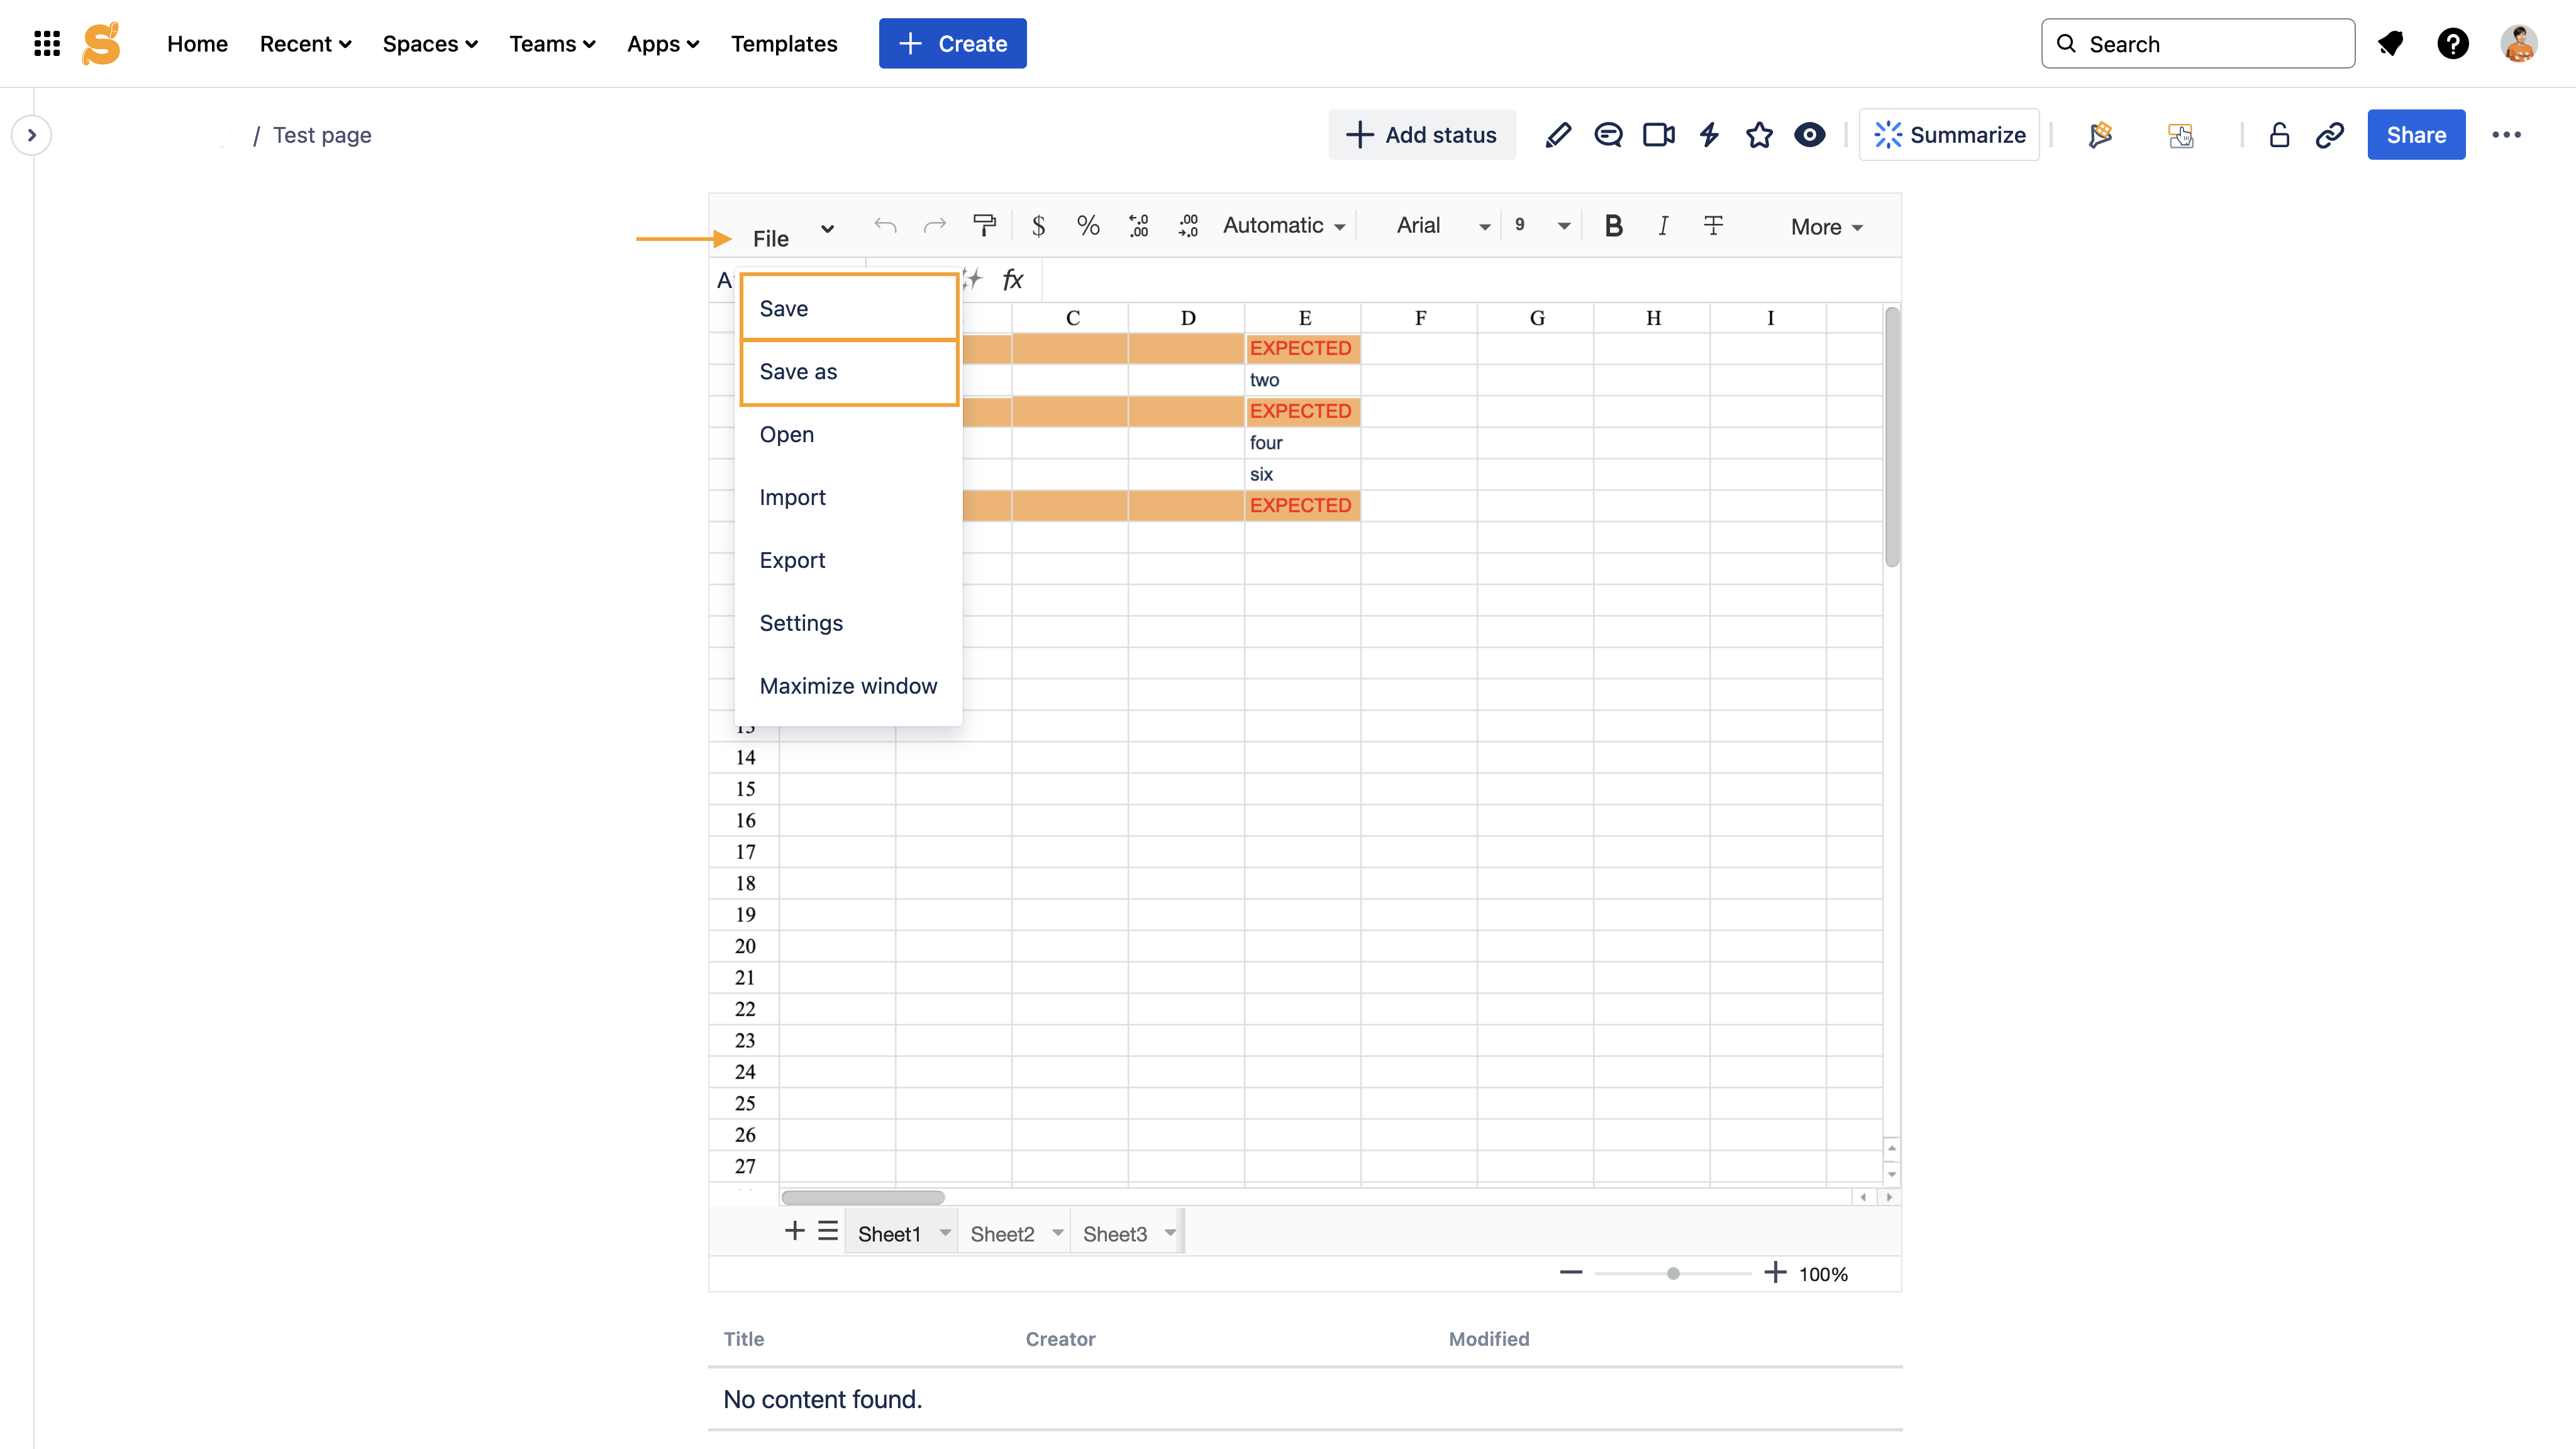
Task: Click the lightning bolt automation icon
Action: click(x=1709, y=135)
